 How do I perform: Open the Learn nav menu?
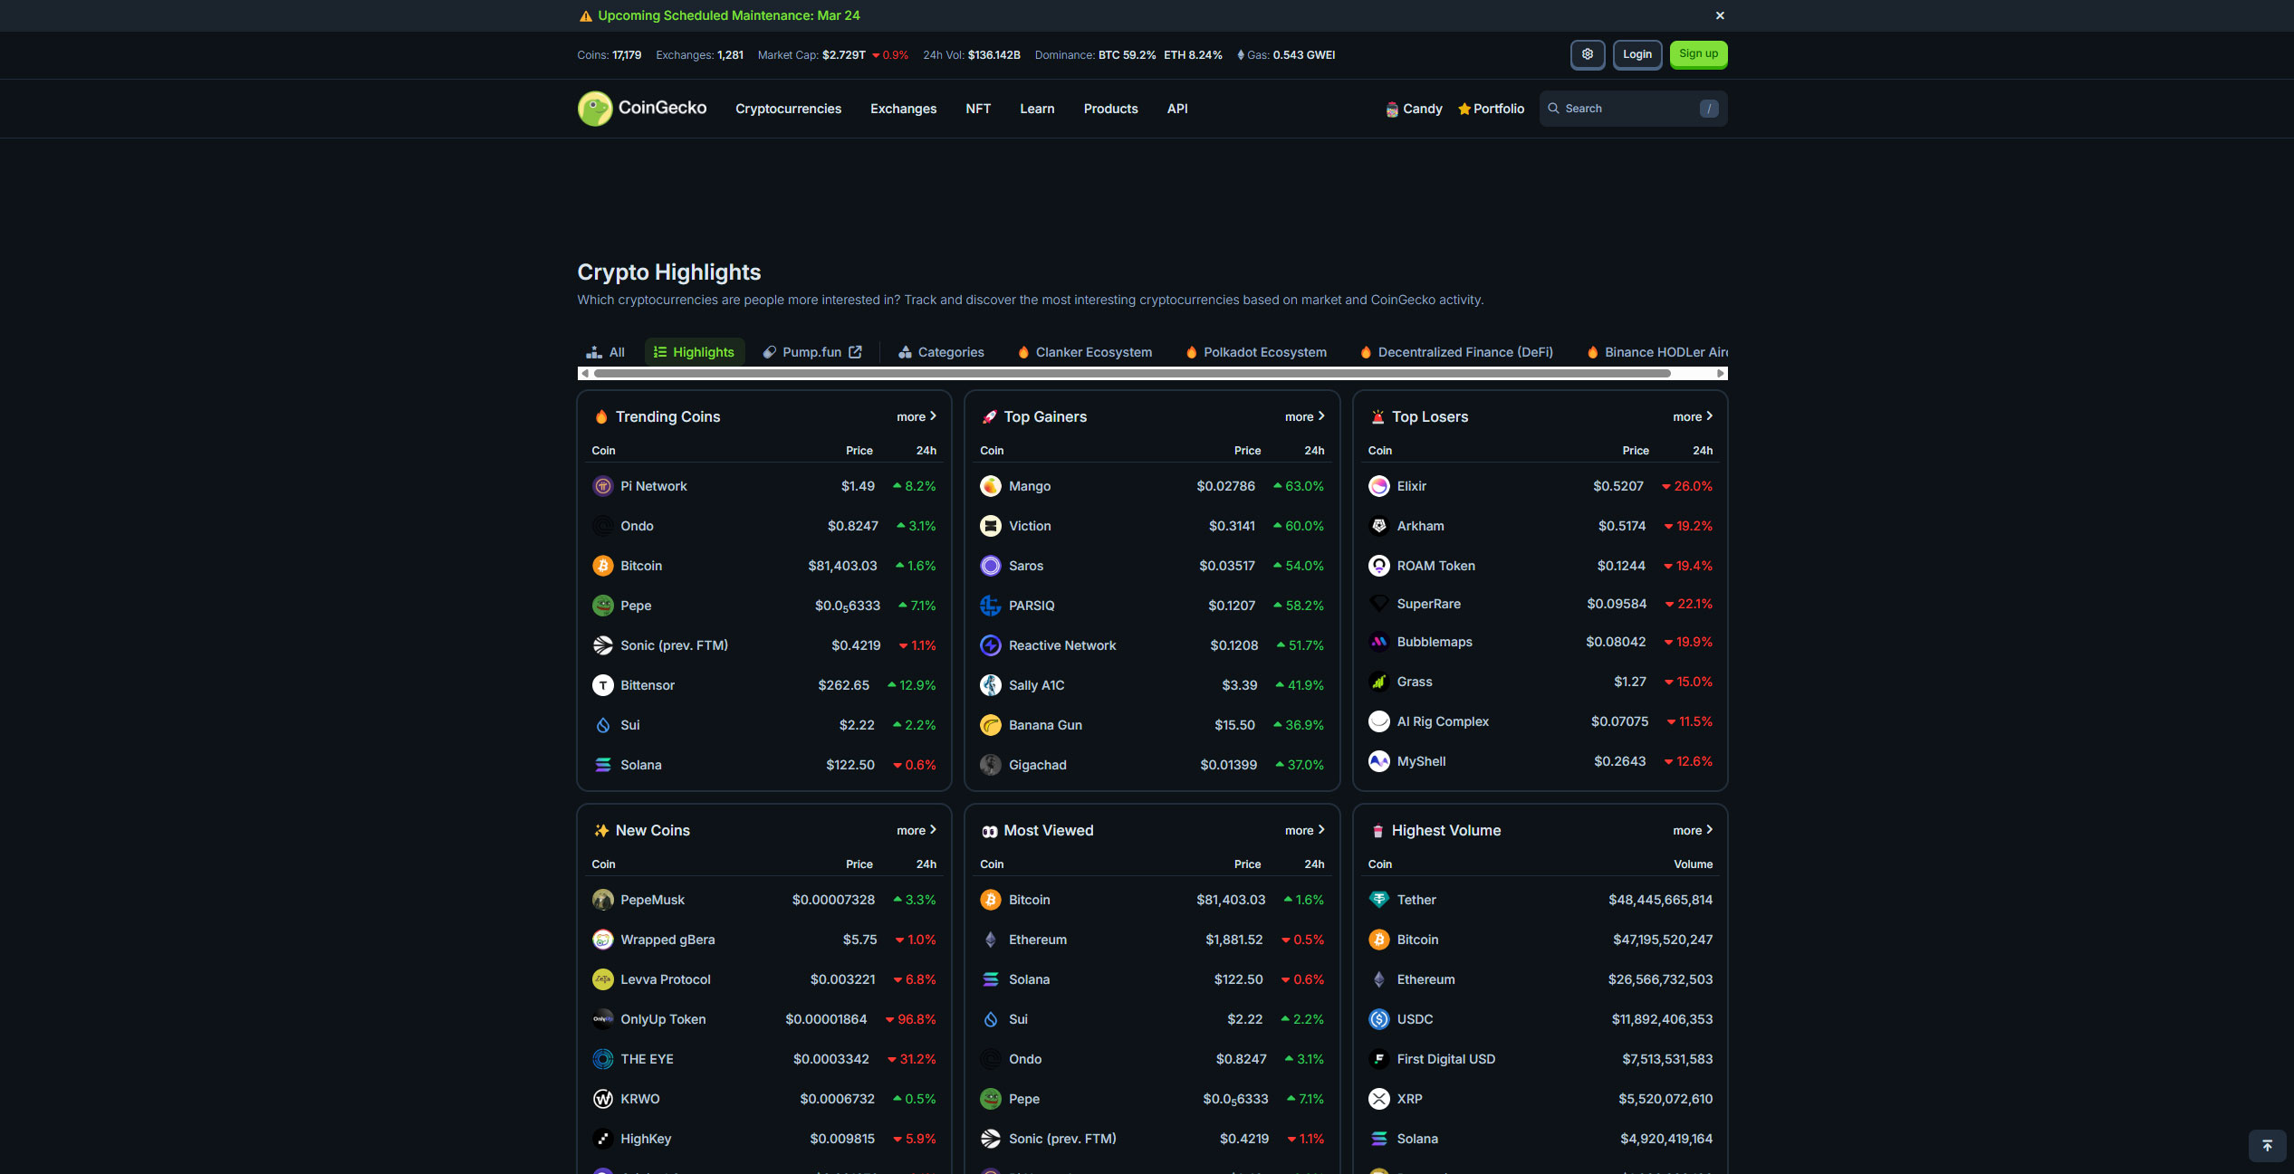tap(1037, 109)
